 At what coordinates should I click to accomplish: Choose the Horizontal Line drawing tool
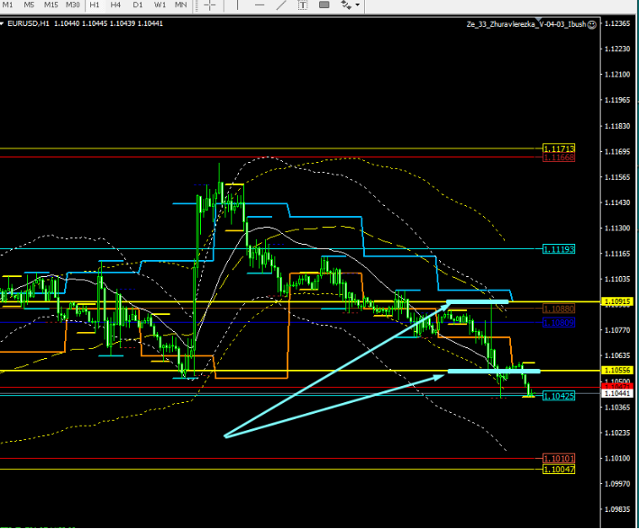coord(260,5)
